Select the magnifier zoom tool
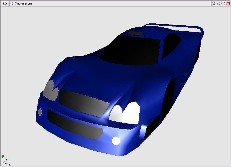 (214, 4)
